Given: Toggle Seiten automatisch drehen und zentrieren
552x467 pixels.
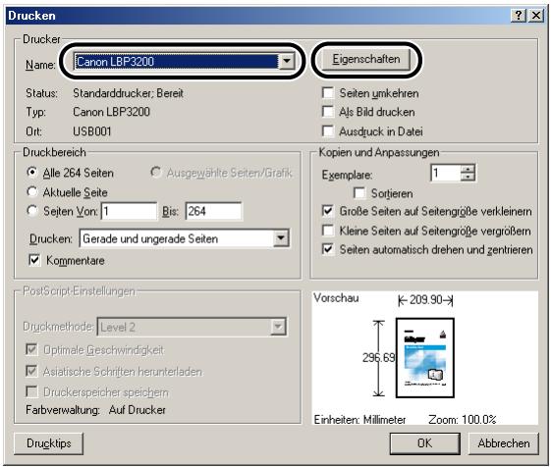Looking at the screenshot, I should point(328,249).
